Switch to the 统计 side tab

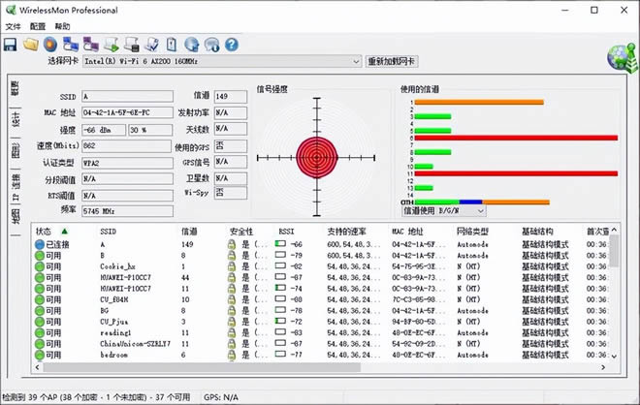[x=16, y=120]
